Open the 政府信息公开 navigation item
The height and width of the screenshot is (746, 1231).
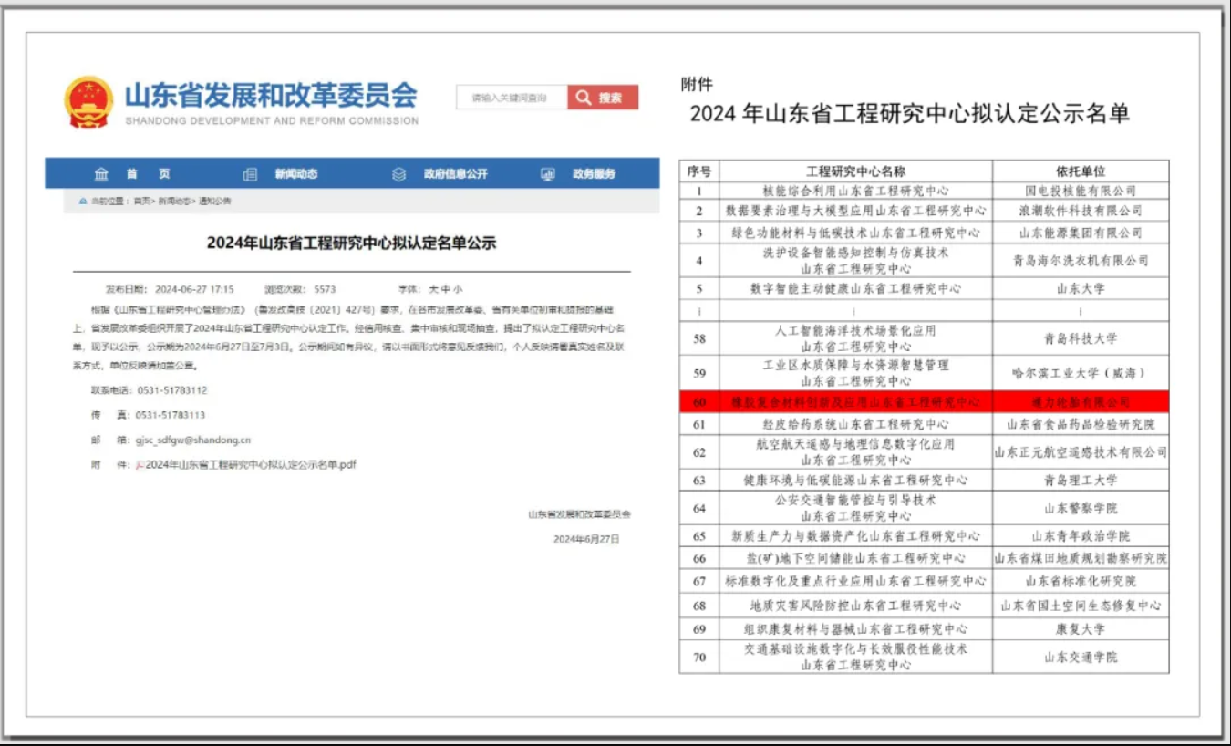click(x=455, y=174)
